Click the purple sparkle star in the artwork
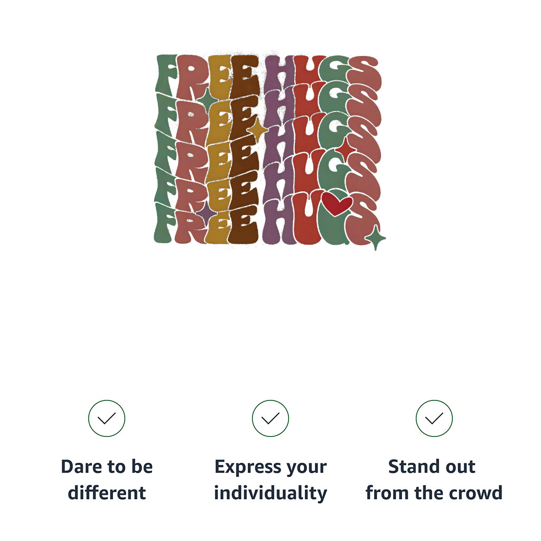The width and height of the screenshot is (541, 541). [205, 213]
